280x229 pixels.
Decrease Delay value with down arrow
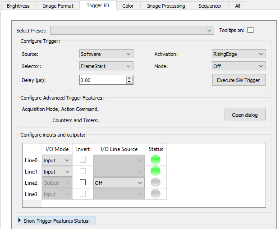click(129, 82)
